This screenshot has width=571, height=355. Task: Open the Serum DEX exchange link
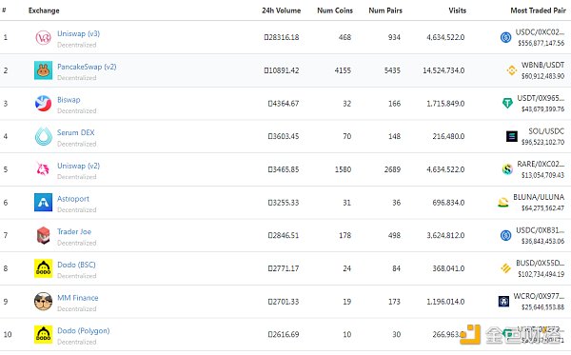76,132
